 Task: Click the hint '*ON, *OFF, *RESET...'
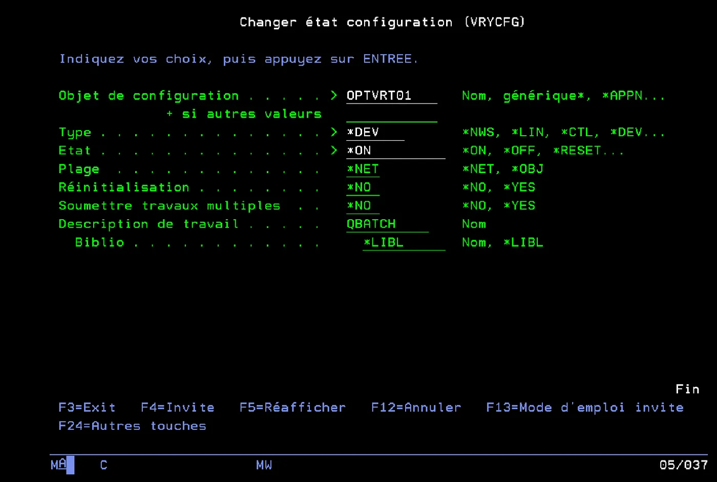tap(543, 151)
